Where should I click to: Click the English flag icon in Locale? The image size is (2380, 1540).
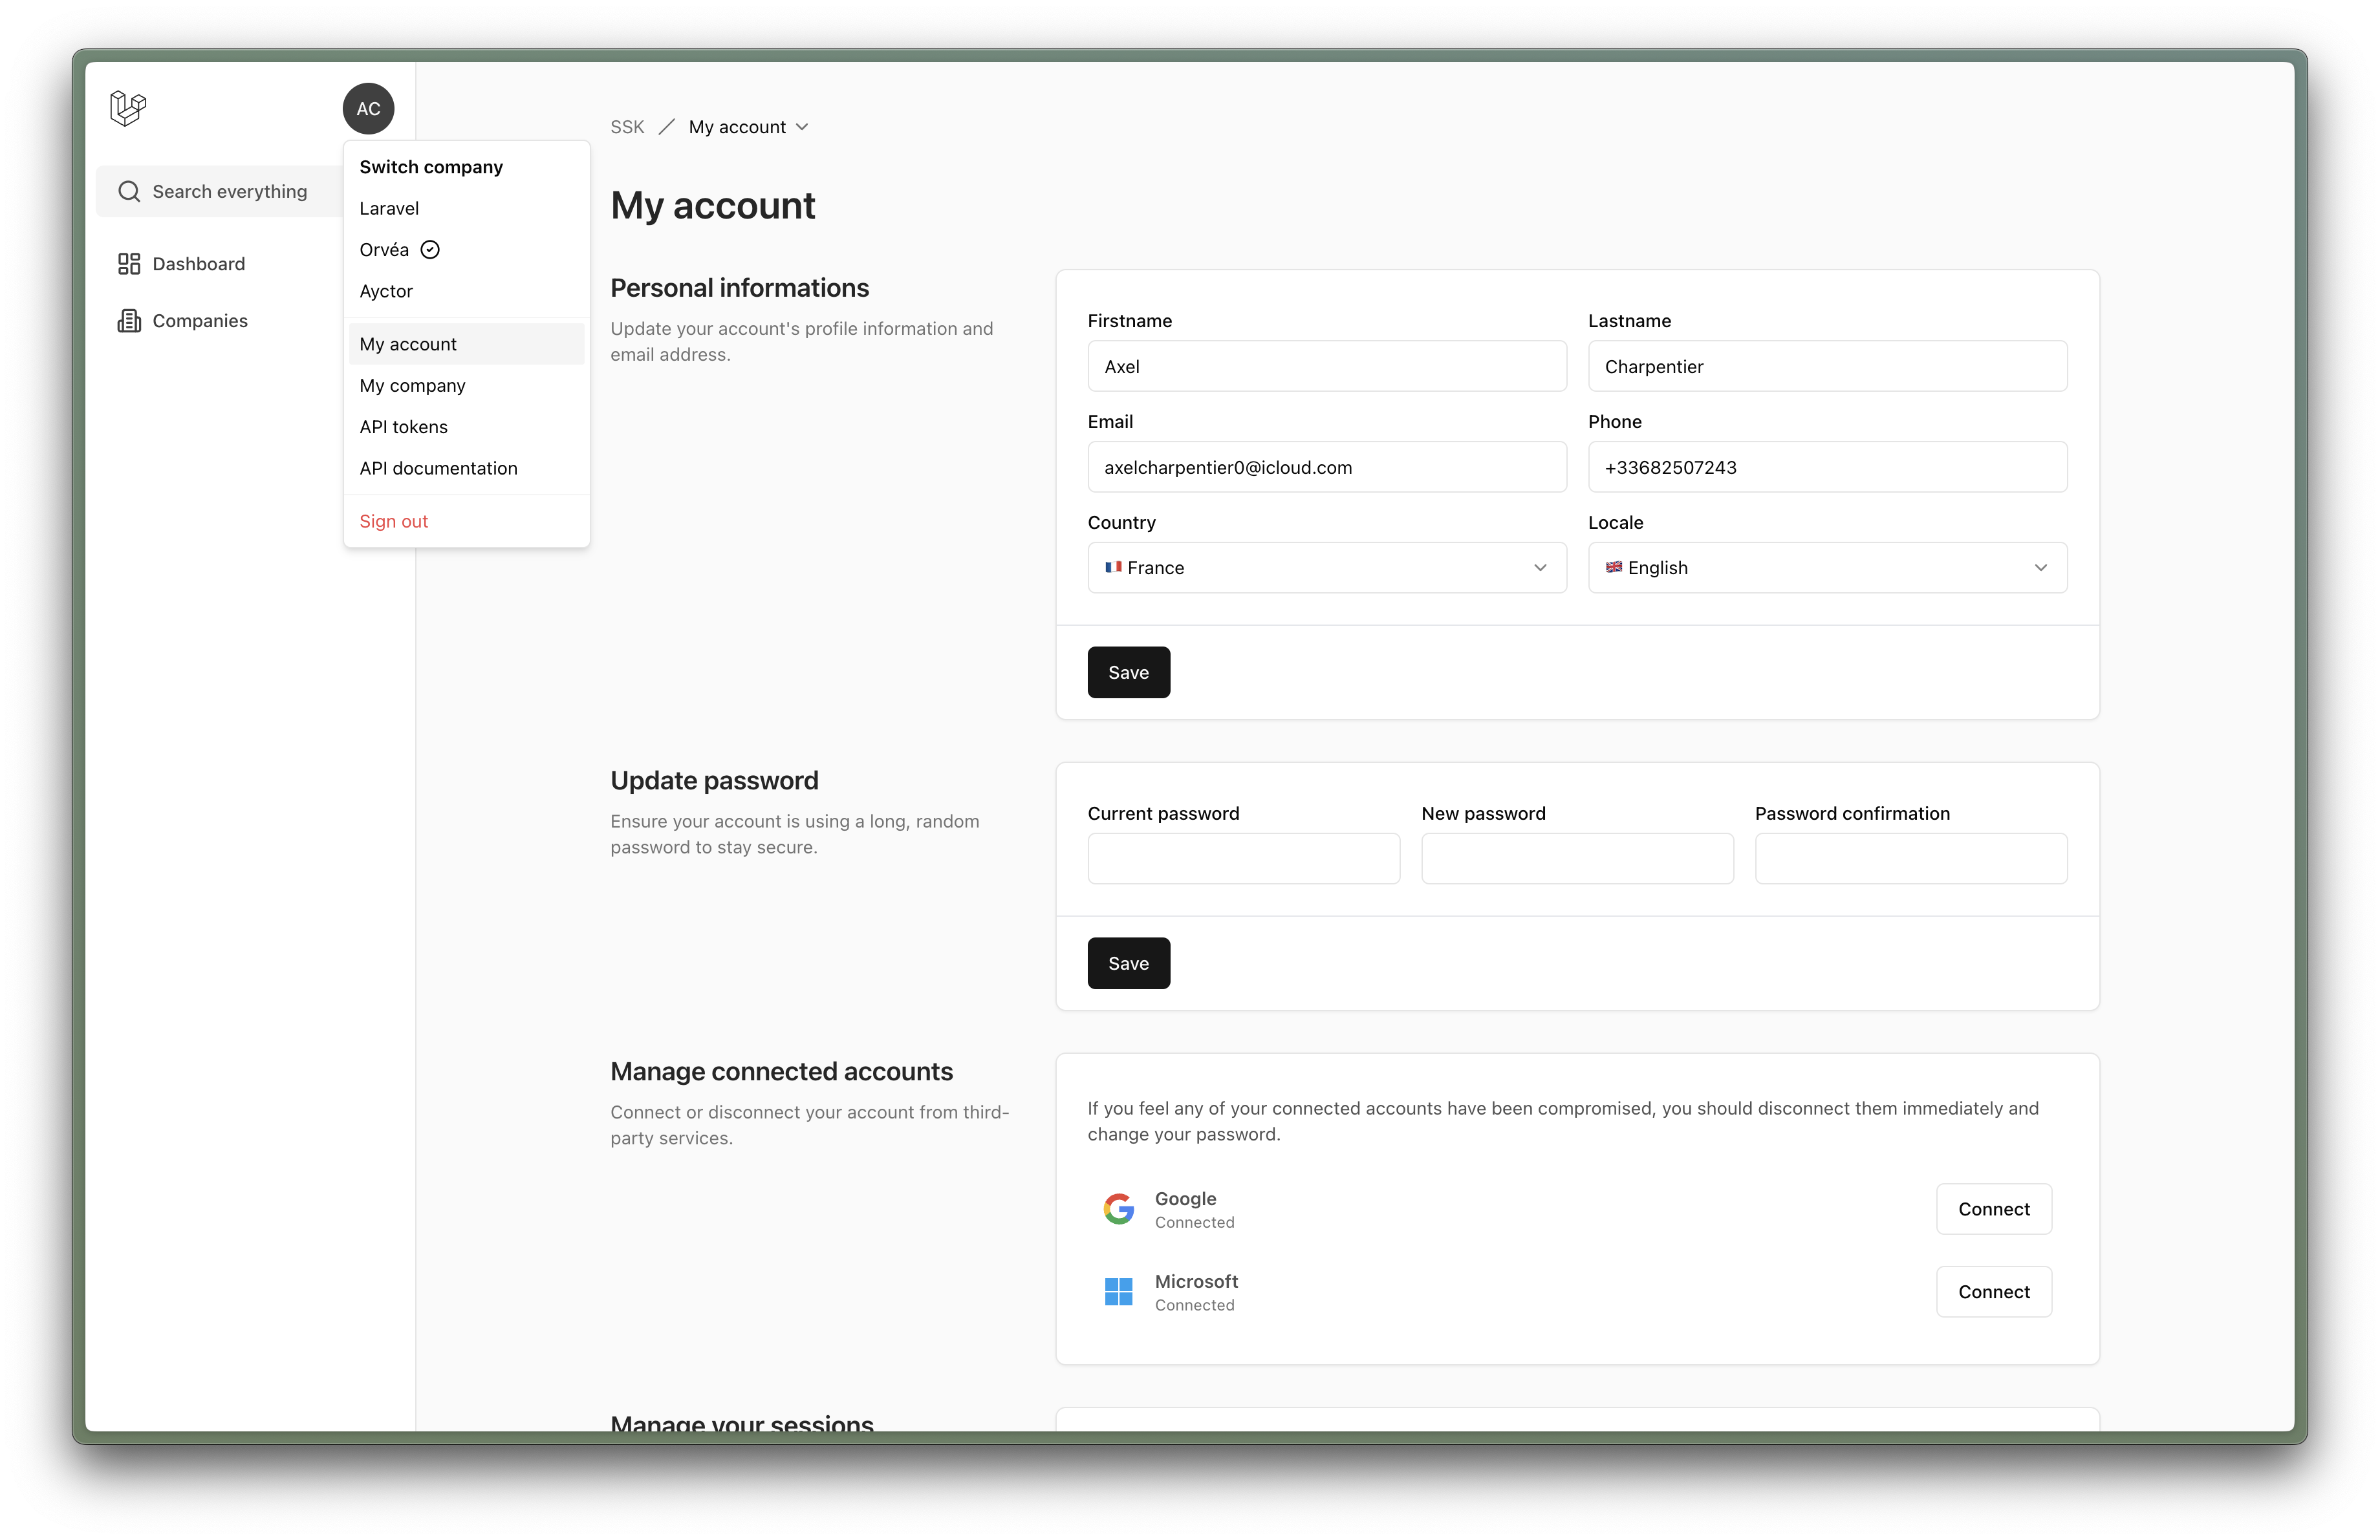tap(1614, 568)
